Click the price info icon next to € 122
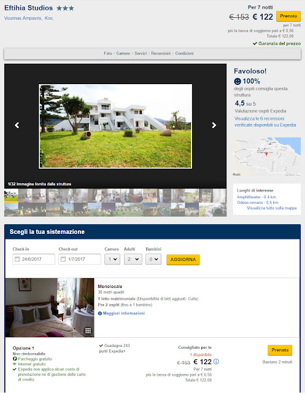 coord(217,362)
